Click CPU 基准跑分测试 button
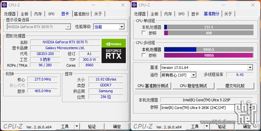The width and height of the screenshot is (261, 131). point(153,86)
